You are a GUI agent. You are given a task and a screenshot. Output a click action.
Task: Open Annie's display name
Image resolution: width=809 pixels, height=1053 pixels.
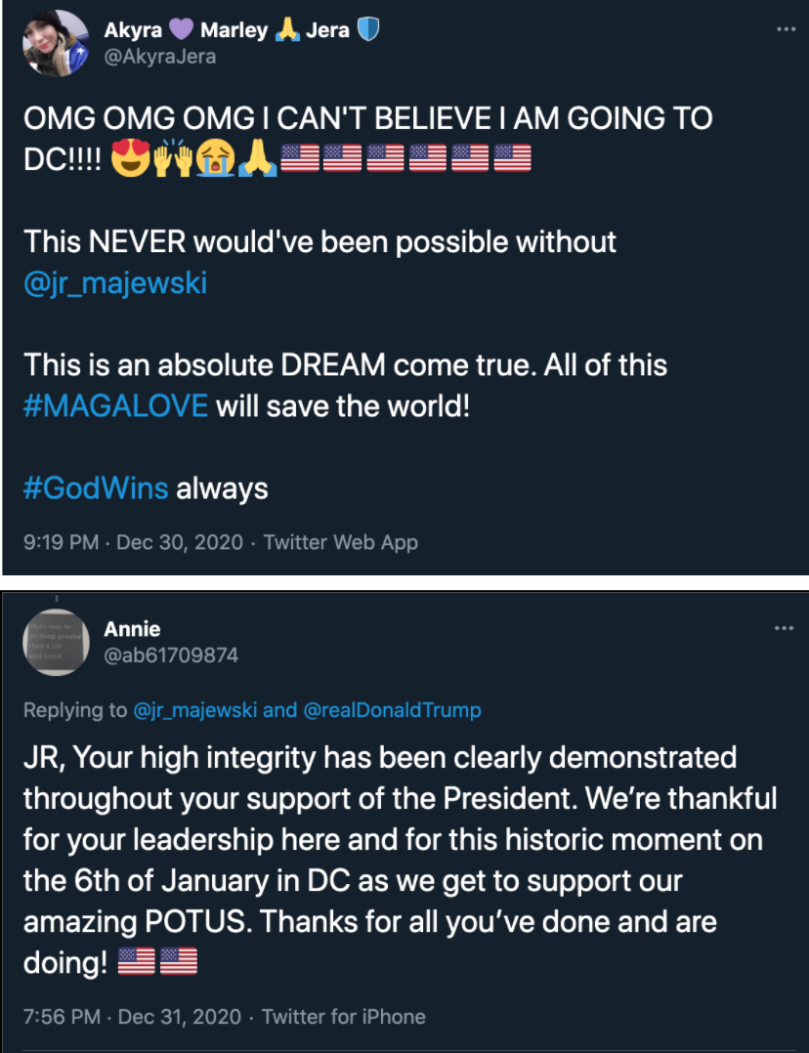(132, 629)
